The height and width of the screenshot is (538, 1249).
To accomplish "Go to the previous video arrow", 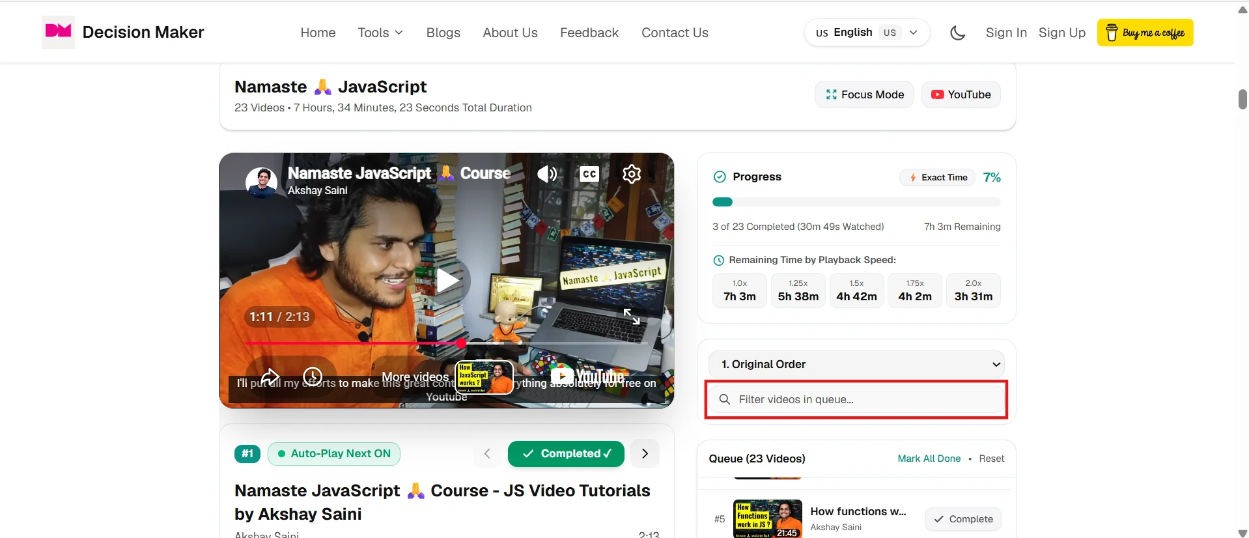I will point(487,454).
